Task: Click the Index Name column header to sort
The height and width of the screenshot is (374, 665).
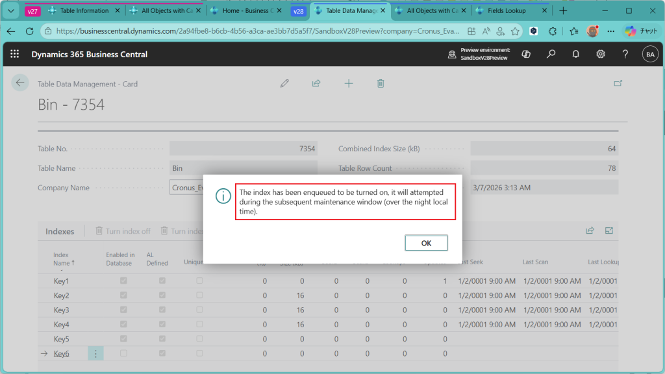Action: point(64,258)
